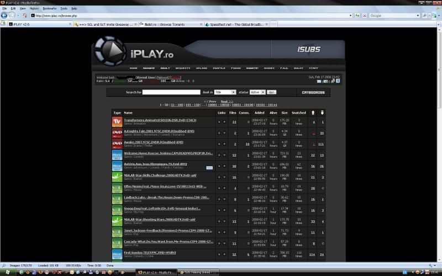This screenshot has height=276, width=442.
Task: Click the DVD category icon for Awake.2007
Action: pos(117,144)
